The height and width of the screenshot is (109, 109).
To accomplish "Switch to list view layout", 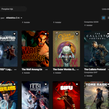I will [x=108, y=18].
